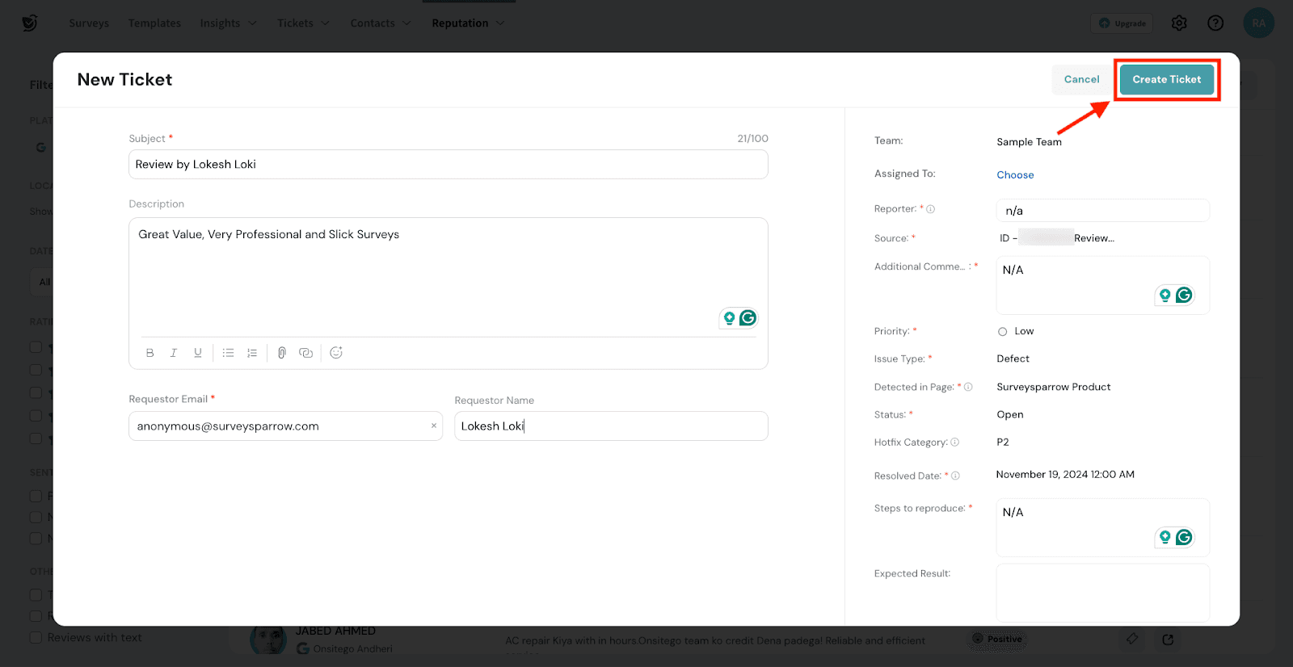Toggle underline in the description toolbar
1293x667 pixels.
coord(197,353)
